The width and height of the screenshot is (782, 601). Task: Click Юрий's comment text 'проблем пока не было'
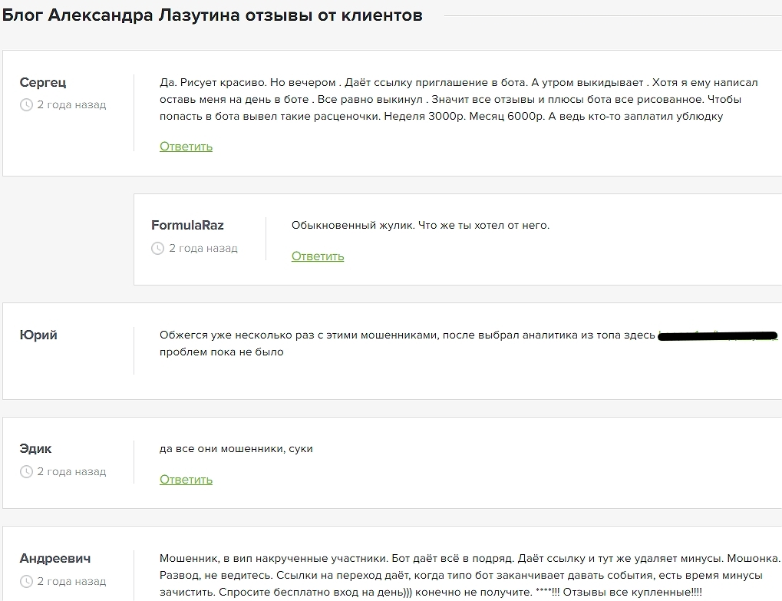point(221,352)
